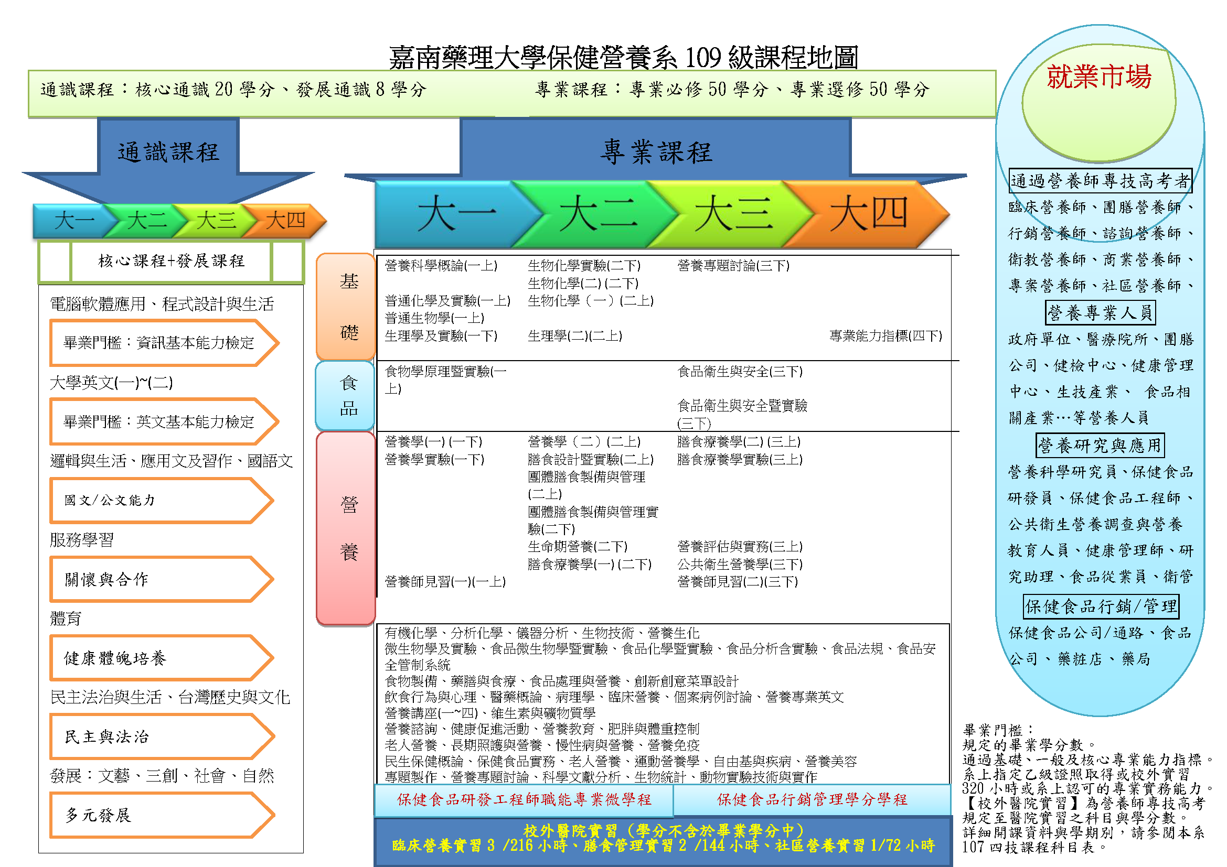Select the 健康體魄培養 arrow box
Image resolution: width=1227 pixels, height=867 pixels.
pos(162,658)
